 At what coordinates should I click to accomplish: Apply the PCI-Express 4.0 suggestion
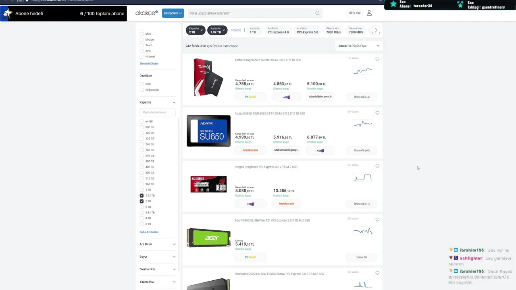[278, 30]
